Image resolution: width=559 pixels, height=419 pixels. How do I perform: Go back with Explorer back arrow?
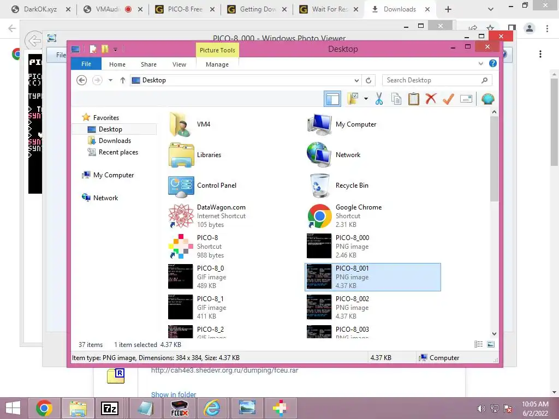click(x=82, y=80)
